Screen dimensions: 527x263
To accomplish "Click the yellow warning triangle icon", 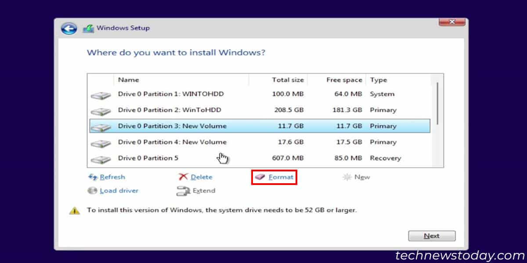I will click(74, 210).
